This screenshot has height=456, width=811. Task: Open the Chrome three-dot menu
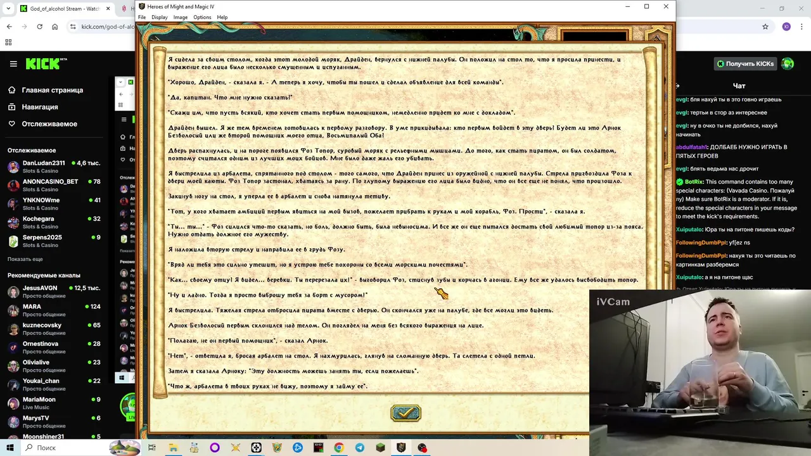click(801, 27)
